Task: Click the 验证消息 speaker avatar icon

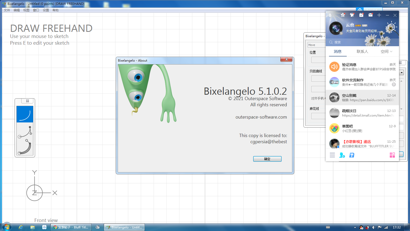Action: point(334,67)
